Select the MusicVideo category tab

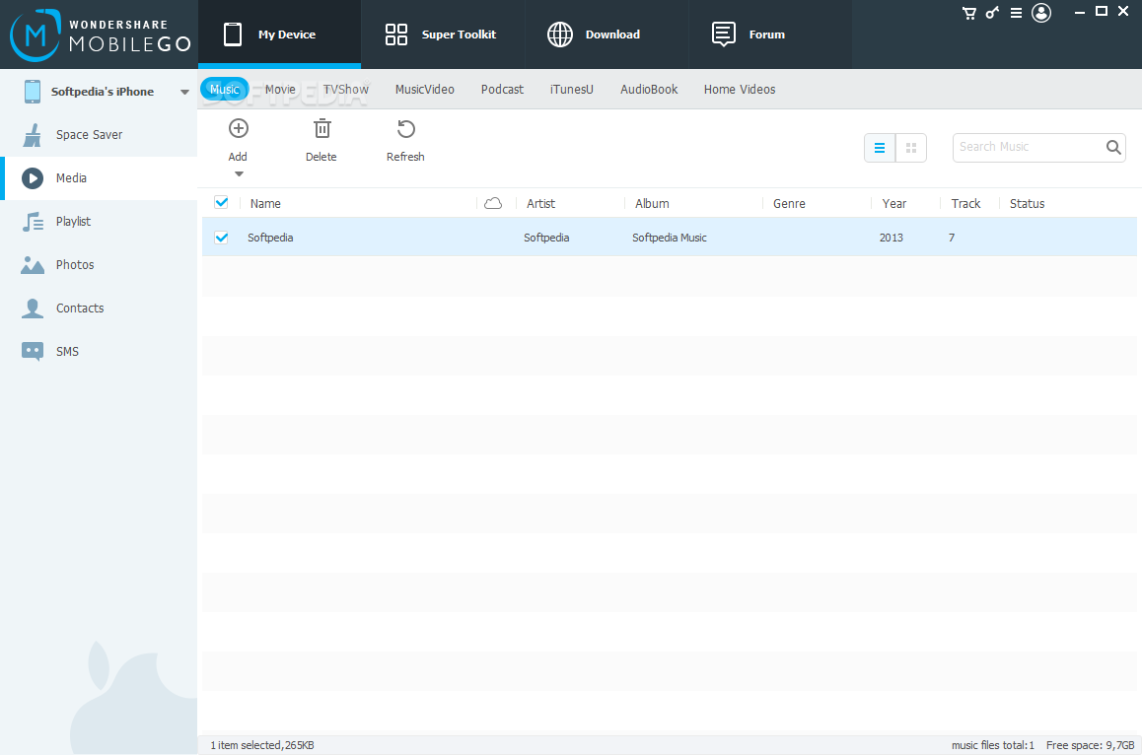(x=425, y=90)
